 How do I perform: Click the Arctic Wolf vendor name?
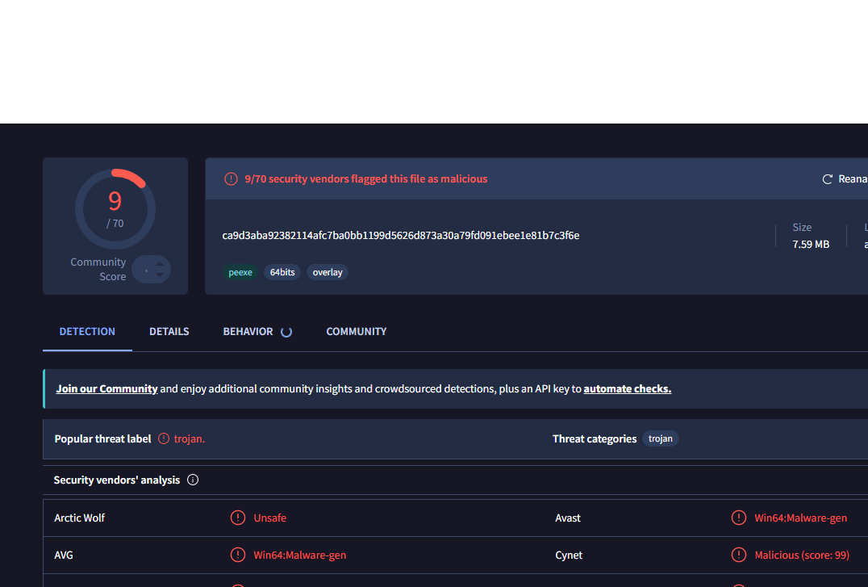coord(80,518)
